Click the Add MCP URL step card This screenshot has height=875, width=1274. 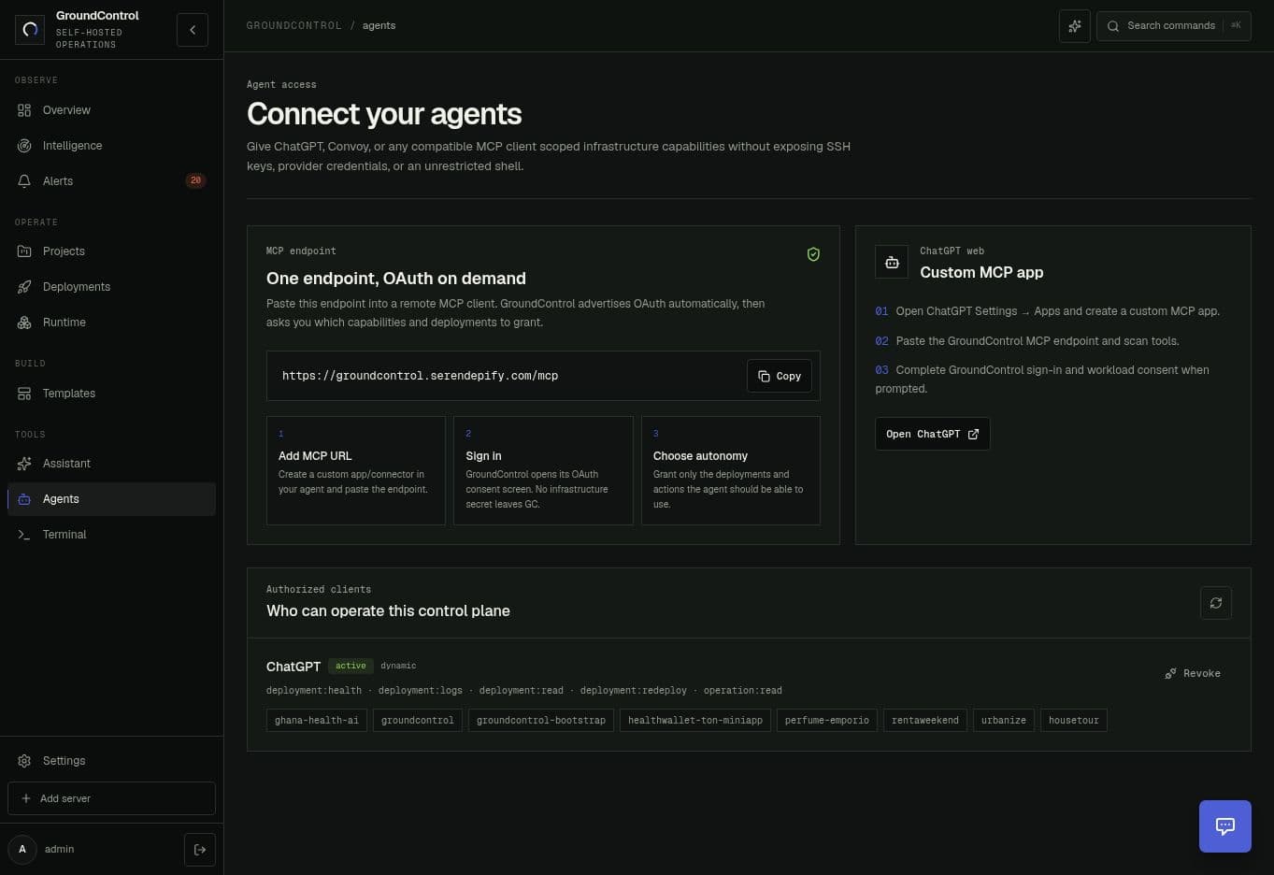[x=356, y=470]
